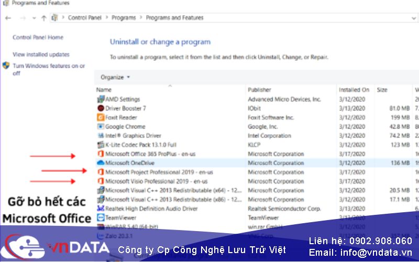Click the forward navigation arrow
419x262 pixels.
pos(23,18)
